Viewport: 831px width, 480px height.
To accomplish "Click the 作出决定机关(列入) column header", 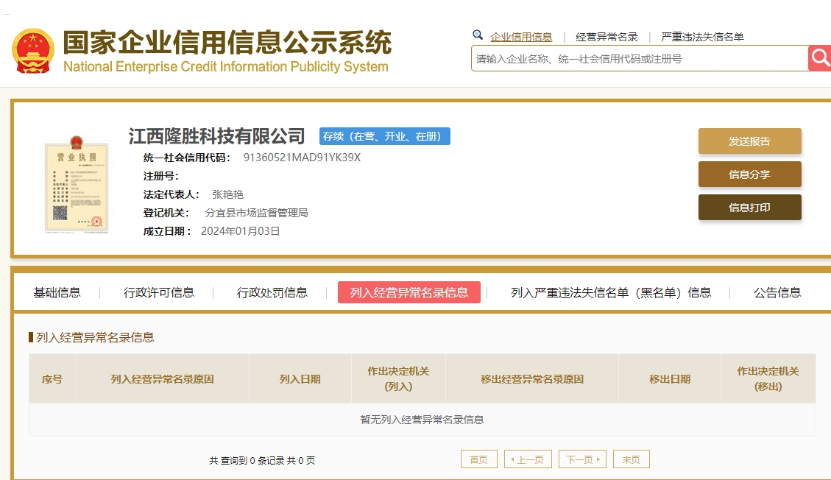I will 398,379.
